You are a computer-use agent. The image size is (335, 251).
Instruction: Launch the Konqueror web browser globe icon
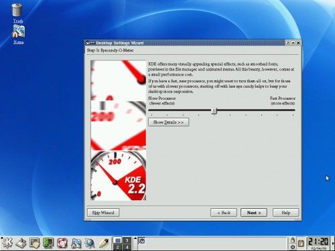click(90, 243)
